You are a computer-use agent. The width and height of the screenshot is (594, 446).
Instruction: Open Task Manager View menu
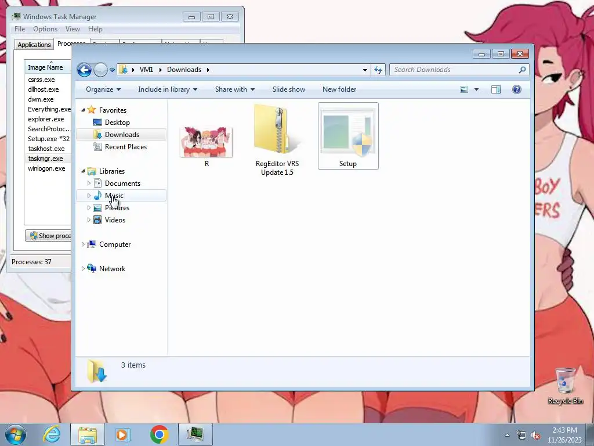(x=73, y=29)
